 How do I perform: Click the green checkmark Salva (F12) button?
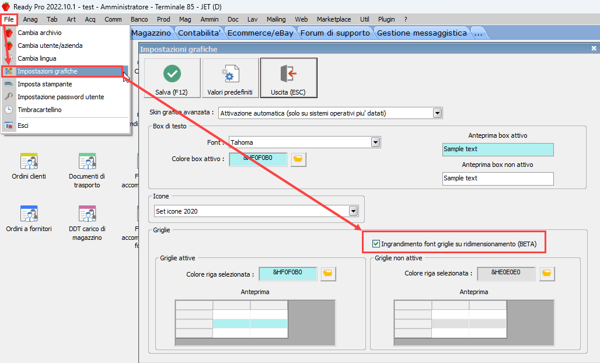tap(172, 78)
